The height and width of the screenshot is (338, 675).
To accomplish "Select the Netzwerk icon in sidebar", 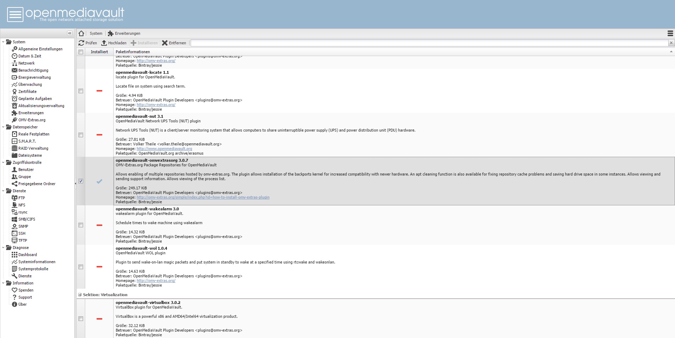I will (15, 63).
